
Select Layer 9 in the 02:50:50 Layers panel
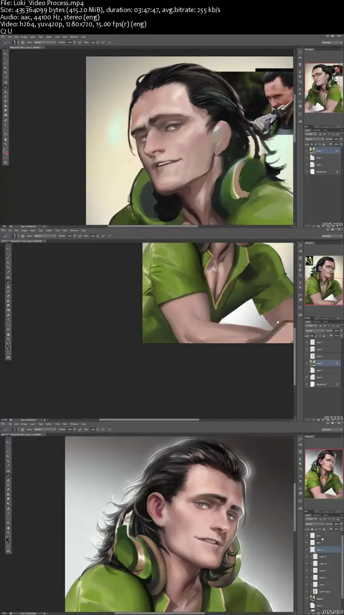click(322, 571)
